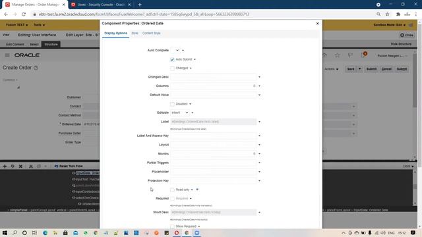Click the Watchlist flag icon
Viewport: 422px width, 237px height.
350,55
